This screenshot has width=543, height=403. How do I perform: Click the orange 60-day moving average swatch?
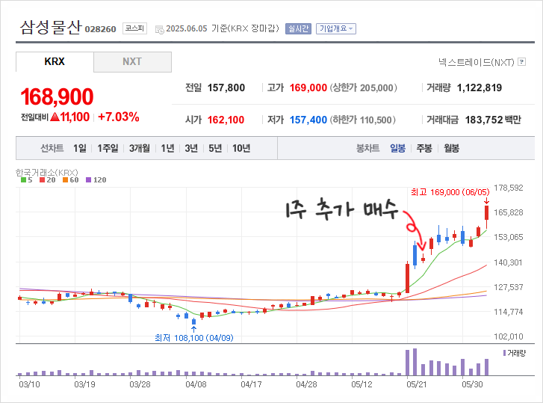point(66,180)
